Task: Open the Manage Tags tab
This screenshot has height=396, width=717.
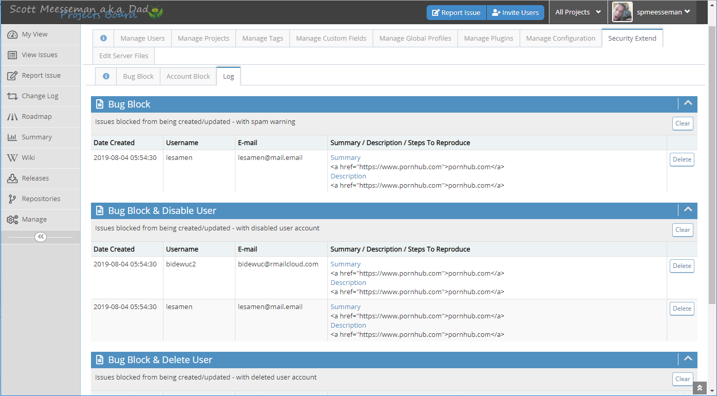Action: pyautogui.click(x=263, y=38)
